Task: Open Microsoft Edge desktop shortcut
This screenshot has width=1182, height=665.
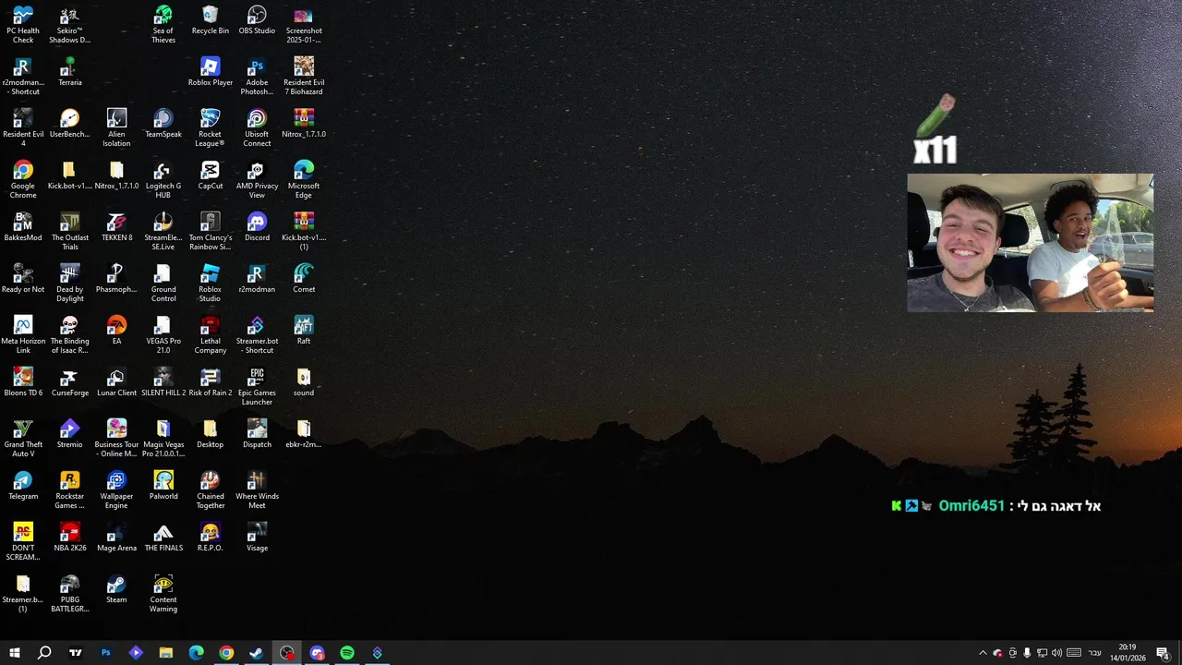Action: tap(304, 180)
